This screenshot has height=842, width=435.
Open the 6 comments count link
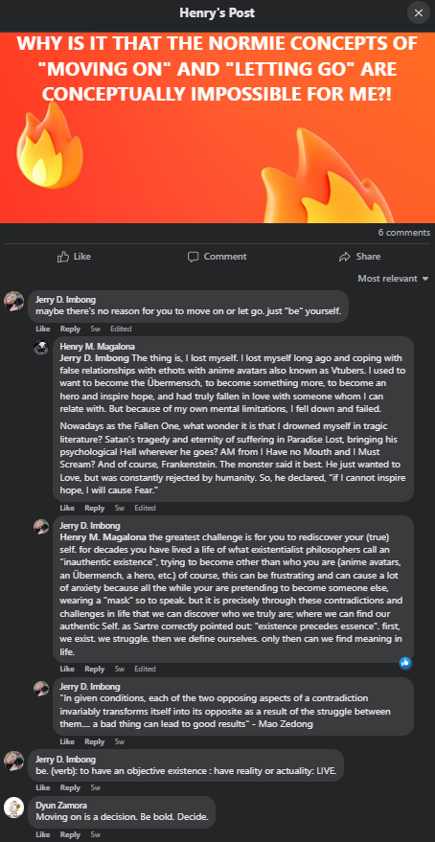click(403, 233)
